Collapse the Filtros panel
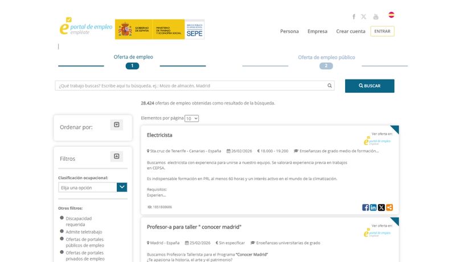The height and width of the screenshot is (262, 467). [116, 156]
